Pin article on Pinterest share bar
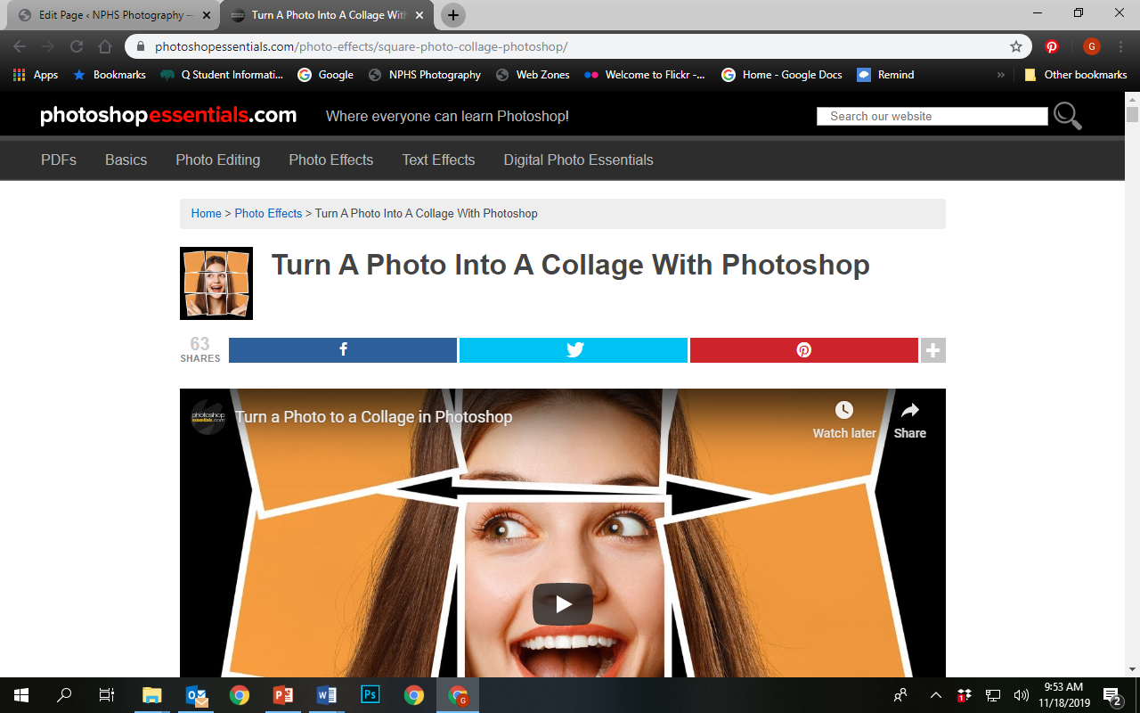 (x=804, y=350)
